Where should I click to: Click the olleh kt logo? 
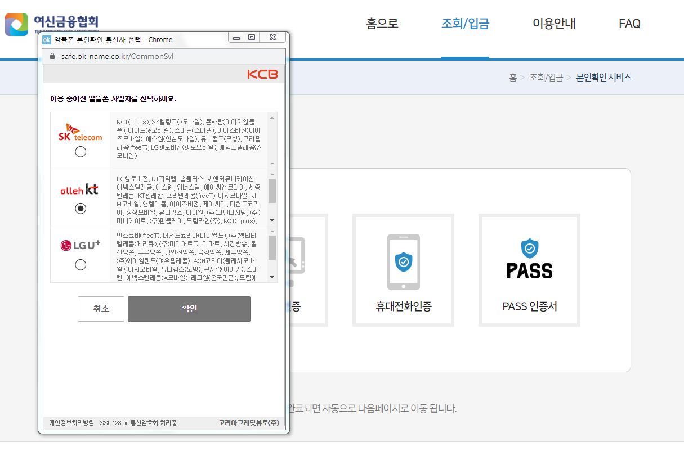point(79,190)
